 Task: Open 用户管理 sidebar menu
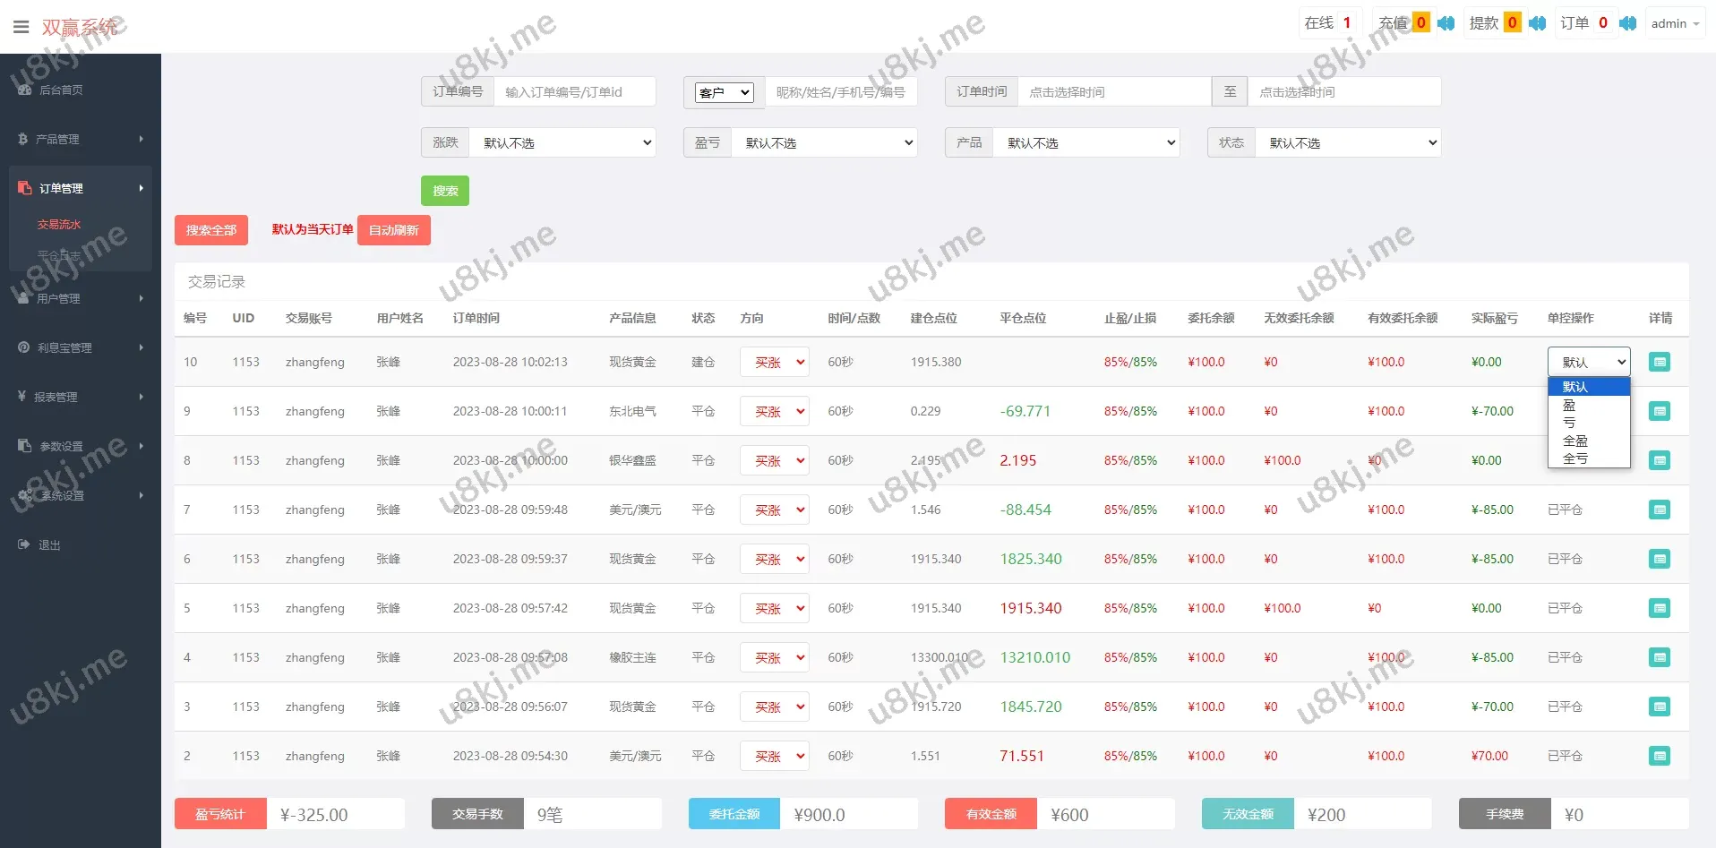(81, 299)
